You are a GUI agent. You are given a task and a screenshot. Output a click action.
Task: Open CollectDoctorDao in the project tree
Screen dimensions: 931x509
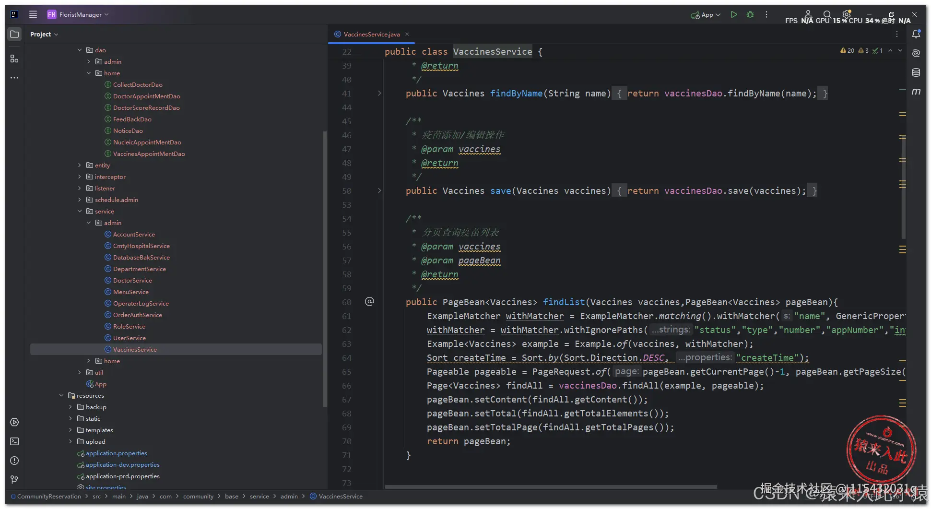[138, 84]
